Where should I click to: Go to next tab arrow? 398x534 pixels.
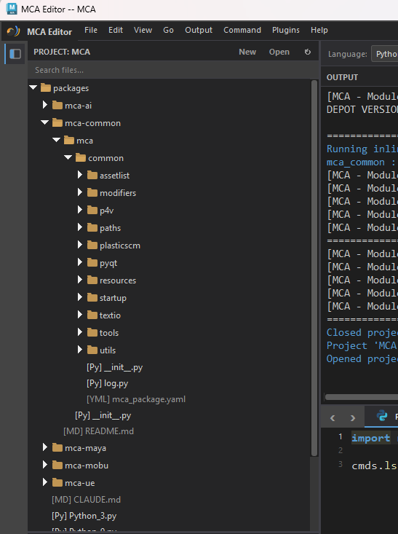pos(353,418)
